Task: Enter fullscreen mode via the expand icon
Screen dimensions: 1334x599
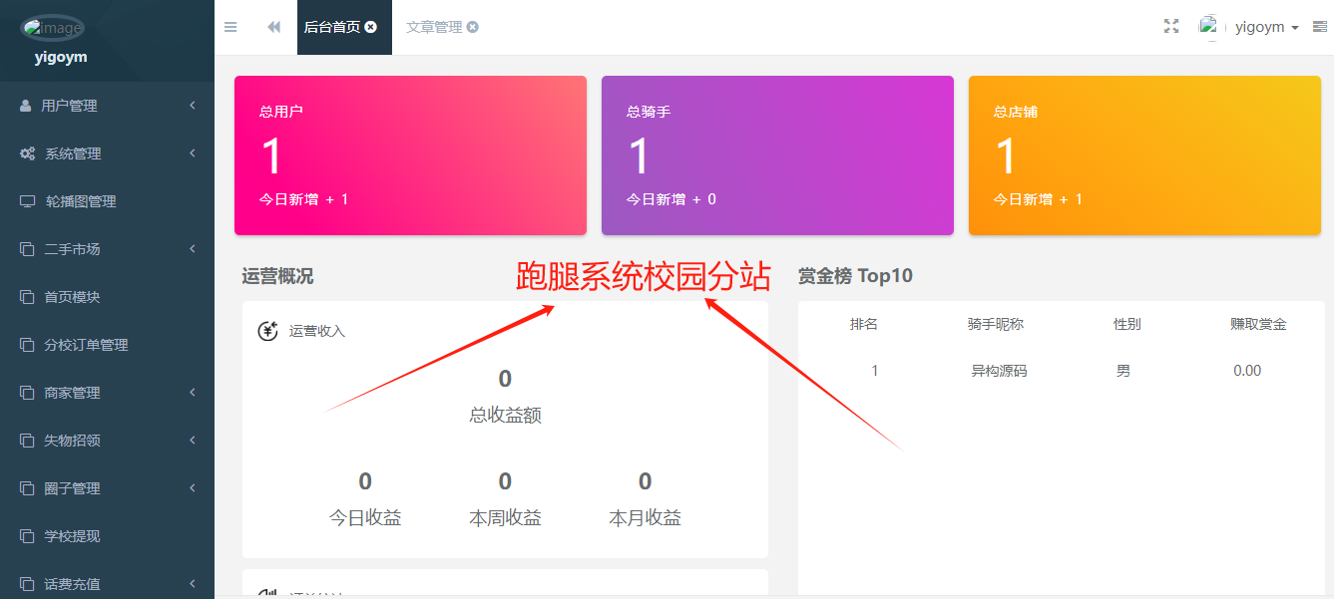Action: click(x=1170, y=27)
